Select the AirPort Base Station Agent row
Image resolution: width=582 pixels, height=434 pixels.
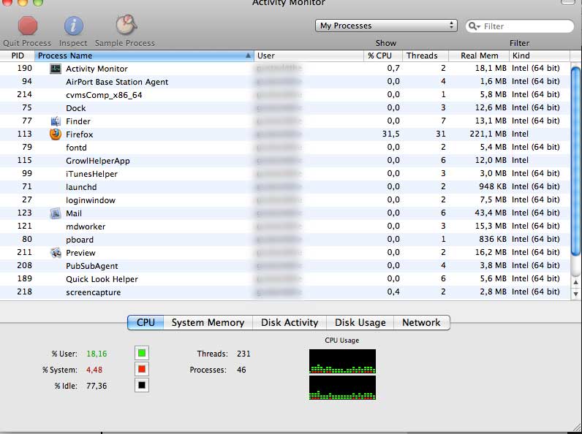coord(284,82)
